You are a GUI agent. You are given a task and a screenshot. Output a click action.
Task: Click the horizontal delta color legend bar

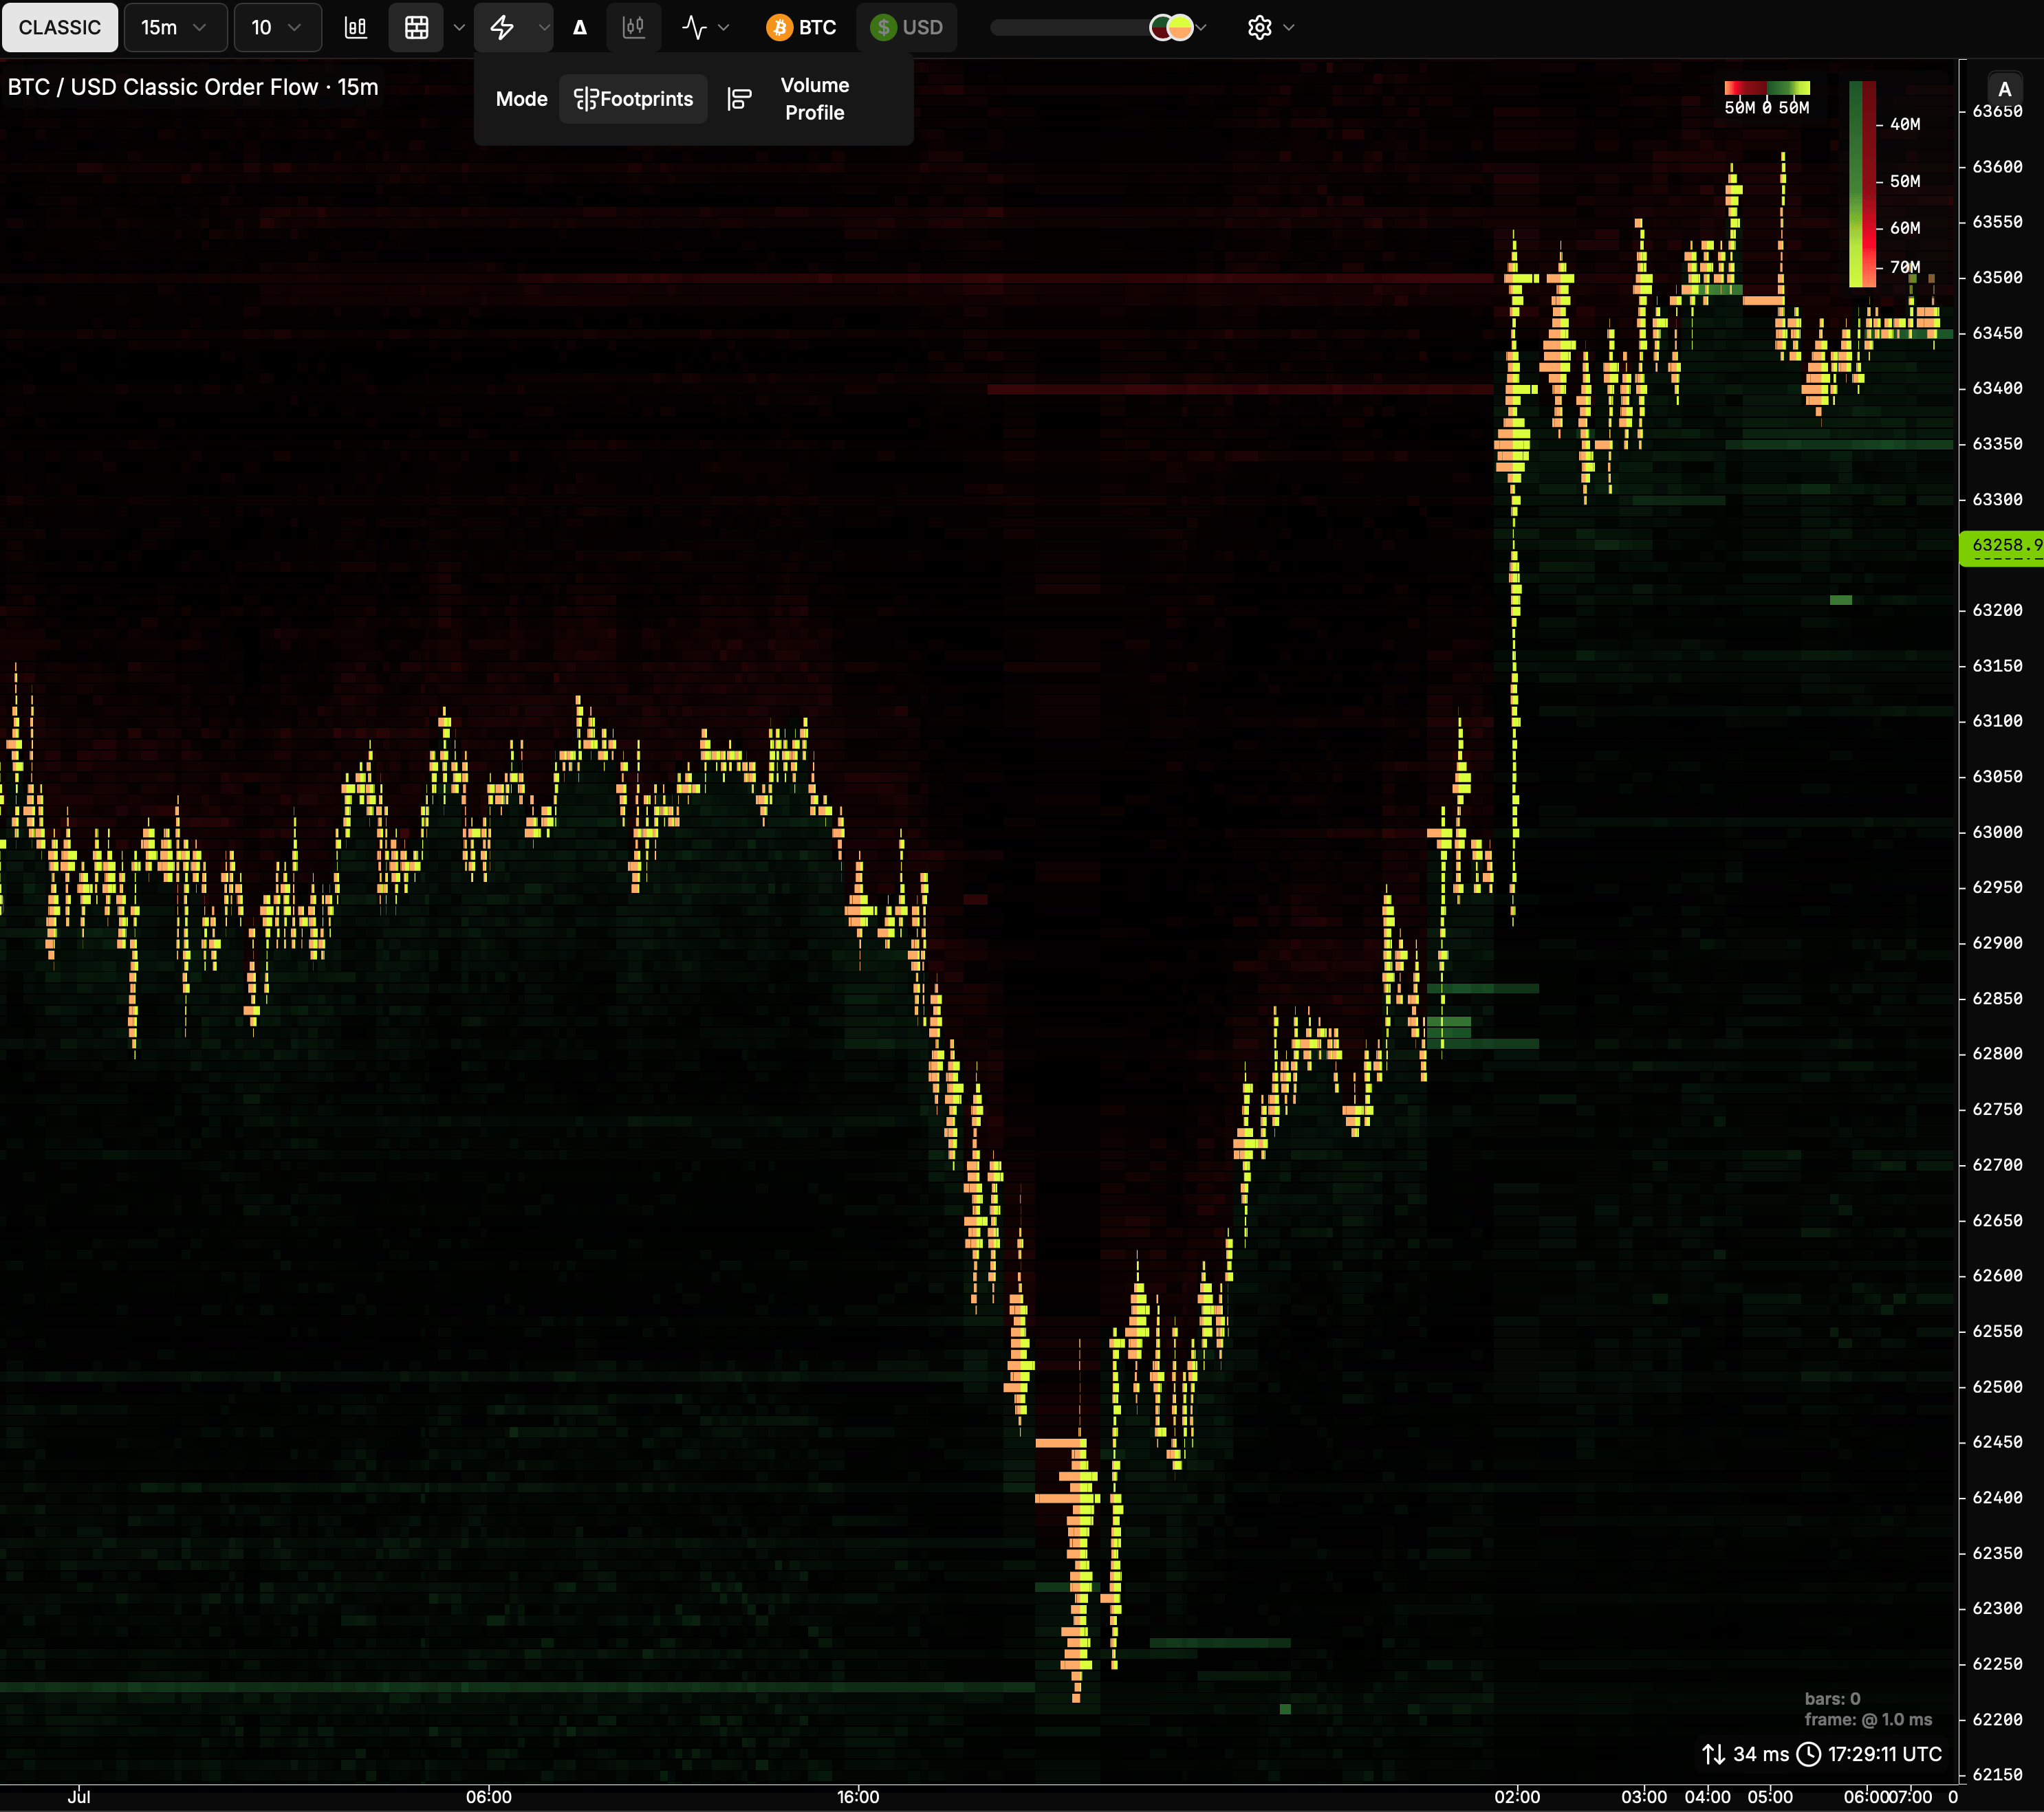pos(1767,88)
